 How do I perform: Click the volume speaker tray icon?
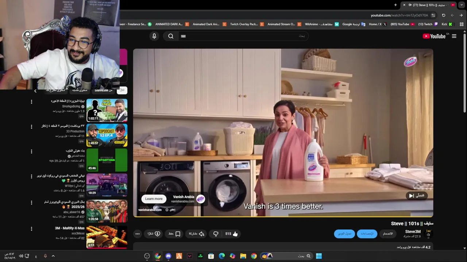[21, 256]
